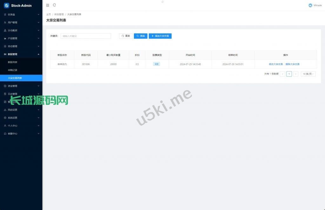
Task: Click the Stock-Admin logo icon
Action: pos(6,6)
